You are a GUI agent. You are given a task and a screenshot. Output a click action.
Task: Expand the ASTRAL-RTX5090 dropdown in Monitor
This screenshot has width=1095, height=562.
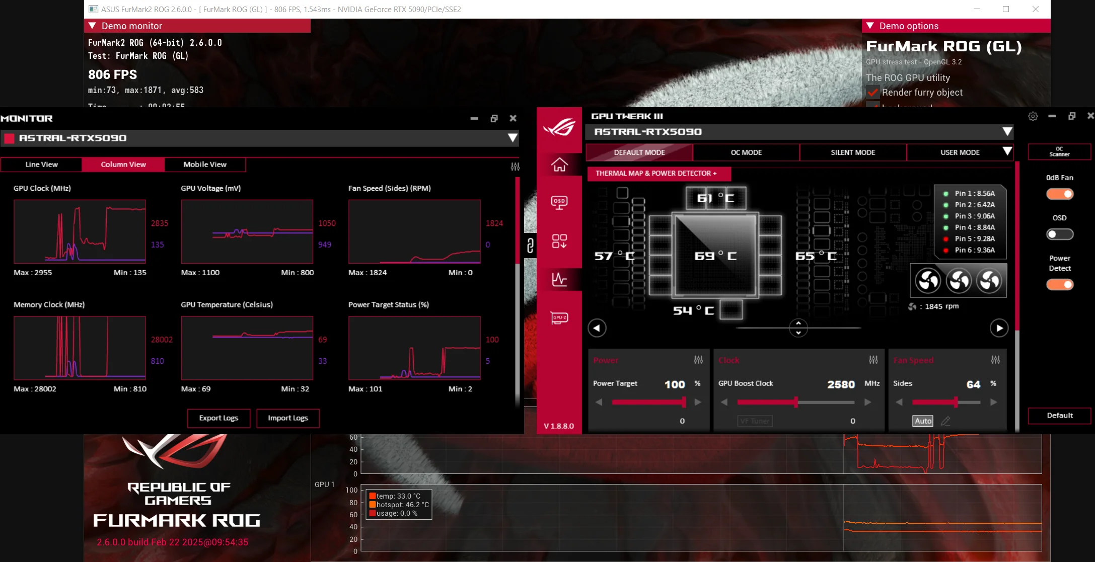513,138
